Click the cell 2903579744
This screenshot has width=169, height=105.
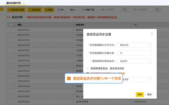[24, 81]
